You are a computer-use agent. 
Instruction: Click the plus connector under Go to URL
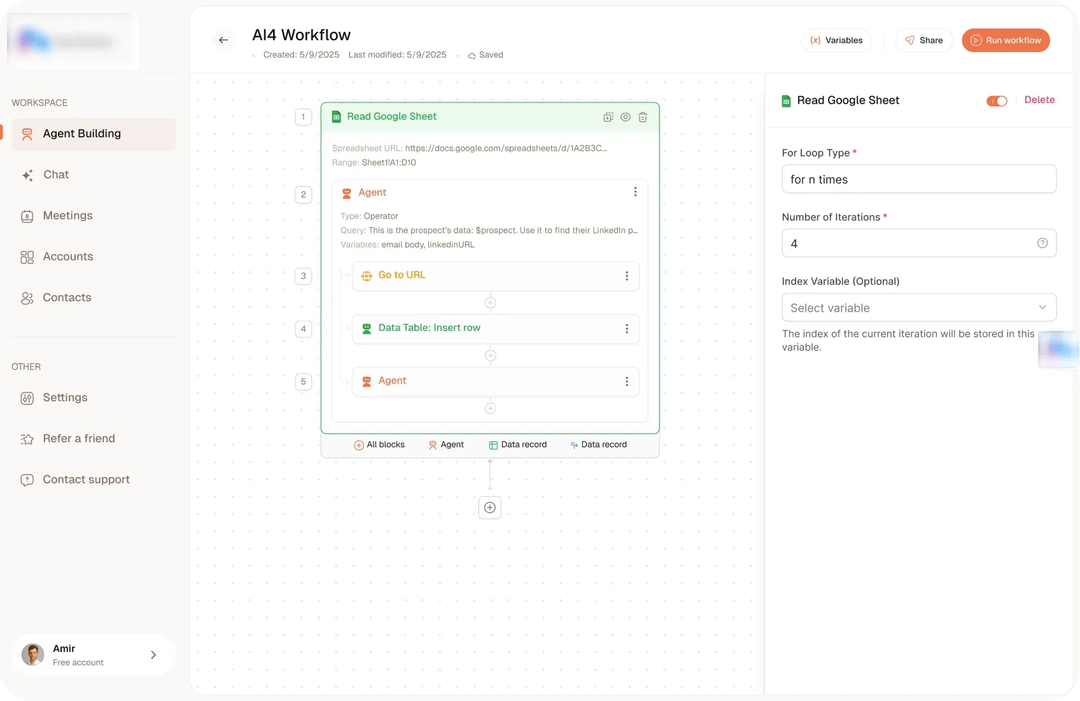(x=490, y=303)
